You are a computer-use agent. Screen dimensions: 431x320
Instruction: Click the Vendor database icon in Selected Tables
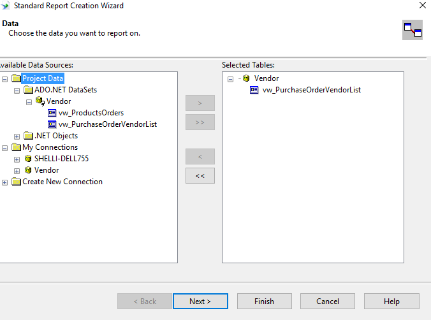[246, 78]
